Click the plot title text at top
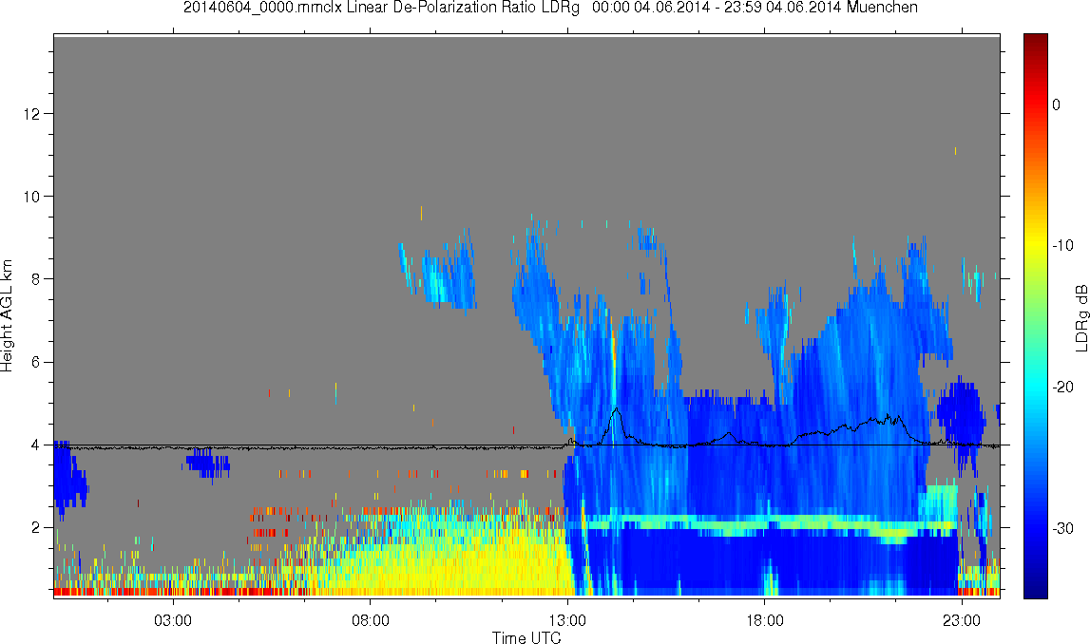 (550, 8)
